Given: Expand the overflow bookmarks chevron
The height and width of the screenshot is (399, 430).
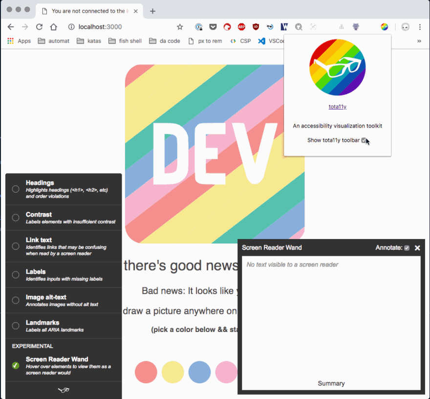Looking at the screenshot, I should click(419, 41).
